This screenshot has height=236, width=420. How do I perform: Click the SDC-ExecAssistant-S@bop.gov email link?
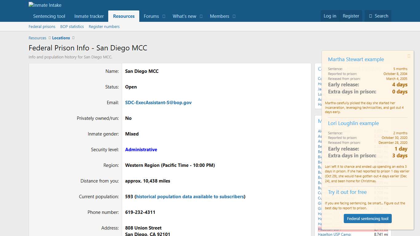click(x=158, y=102)
